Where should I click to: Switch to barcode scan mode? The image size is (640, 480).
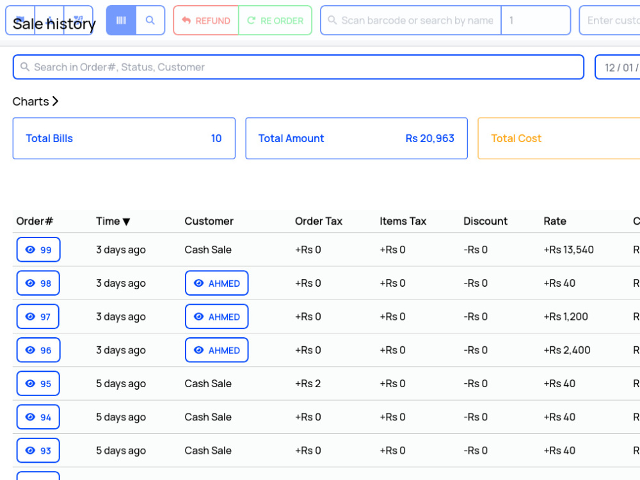(x=121, y=20)
